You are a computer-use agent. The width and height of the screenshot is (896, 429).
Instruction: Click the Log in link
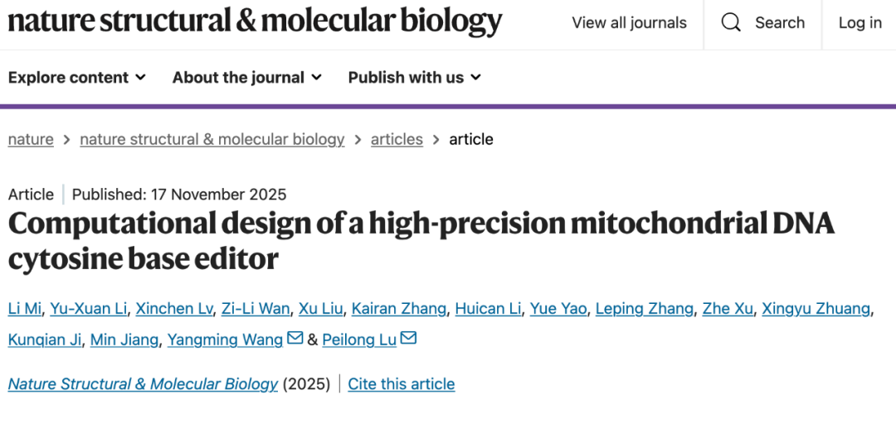pos(859,23)
